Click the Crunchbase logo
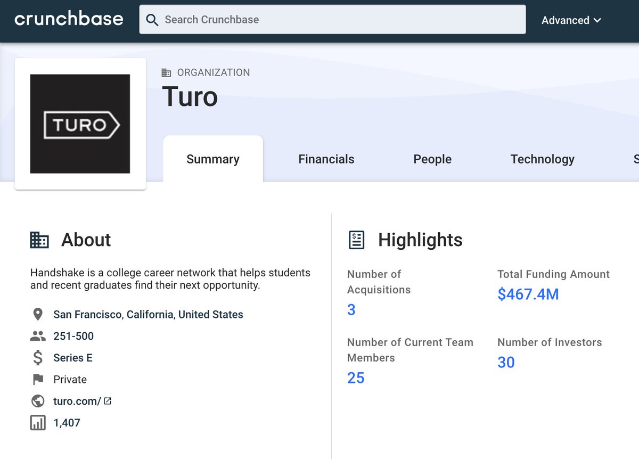Image resolution: width=639 pixels, height=459 pixels. pyautogui.click(x=69, y=19)
